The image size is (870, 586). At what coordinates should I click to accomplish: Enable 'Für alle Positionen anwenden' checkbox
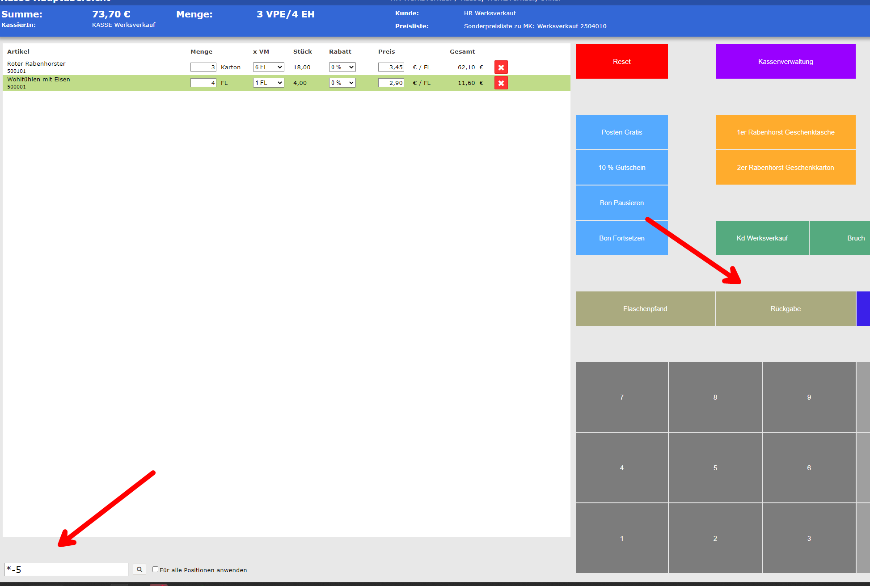(155, 569)
